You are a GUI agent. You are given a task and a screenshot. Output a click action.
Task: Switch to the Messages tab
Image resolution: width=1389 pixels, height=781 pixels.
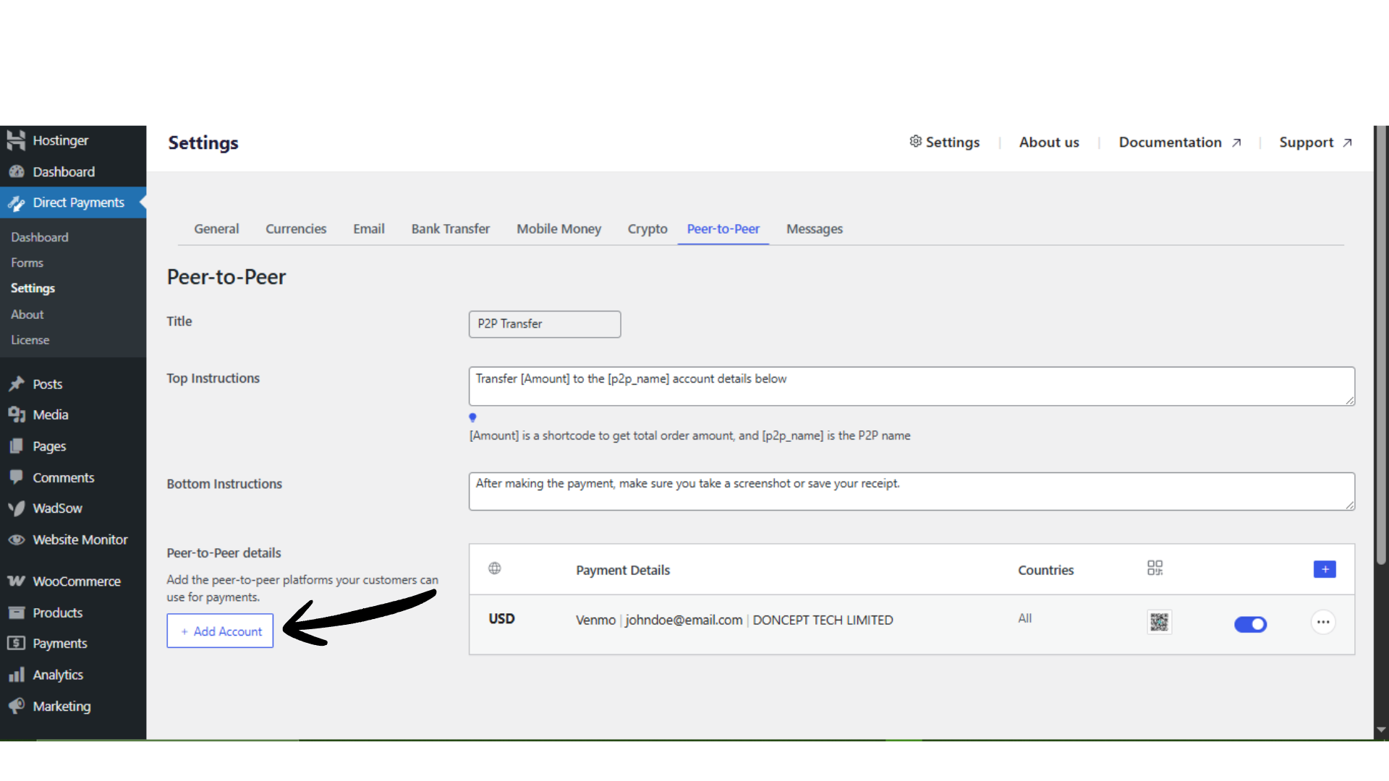[815, 229]
